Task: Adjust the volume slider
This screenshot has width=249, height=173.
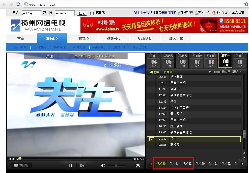Action: click(x=116, y=165)
